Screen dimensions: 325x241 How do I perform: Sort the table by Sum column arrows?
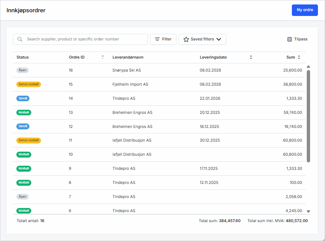click(x=299, y=57)
